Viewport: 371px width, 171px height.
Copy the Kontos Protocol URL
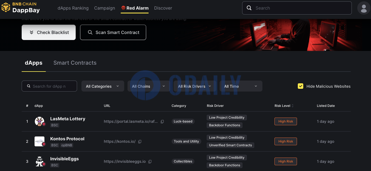coord(140,141)
